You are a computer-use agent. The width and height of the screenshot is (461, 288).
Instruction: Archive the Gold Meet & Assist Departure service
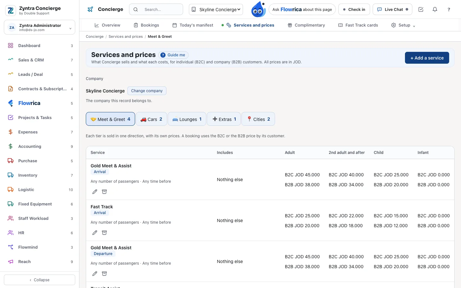[x=104, y=274]
